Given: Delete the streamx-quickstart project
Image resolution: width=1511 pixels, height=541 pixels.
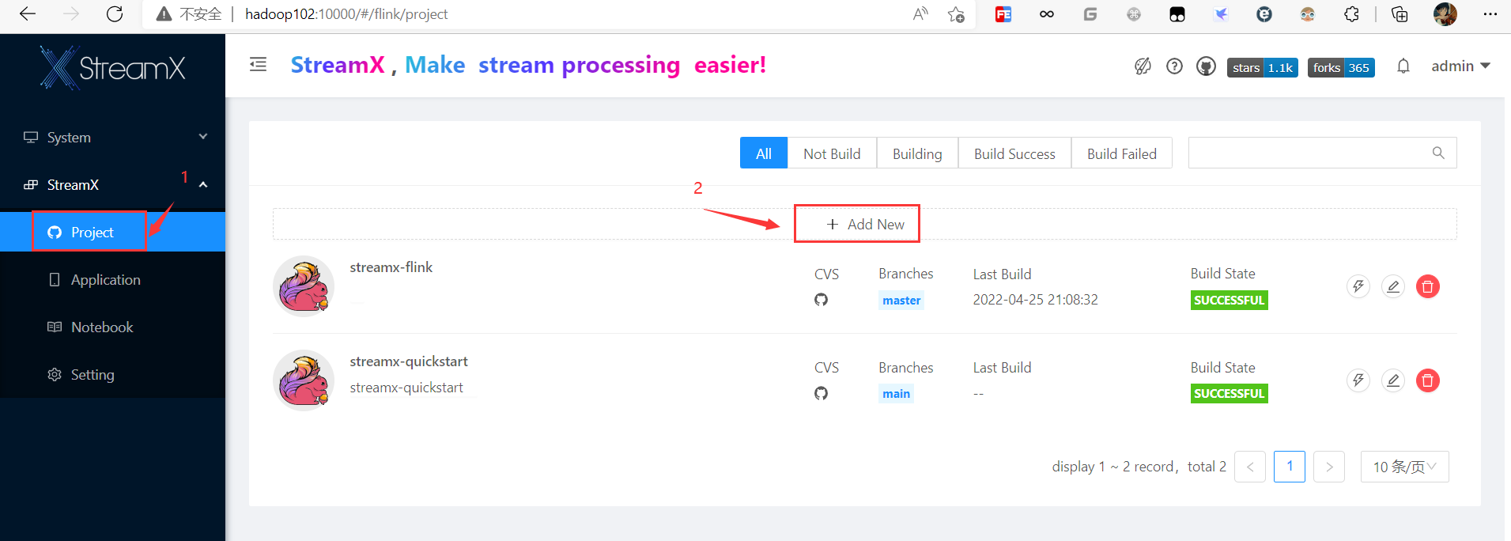Looking at the screenshot, I should click(x=1427, y=380).
